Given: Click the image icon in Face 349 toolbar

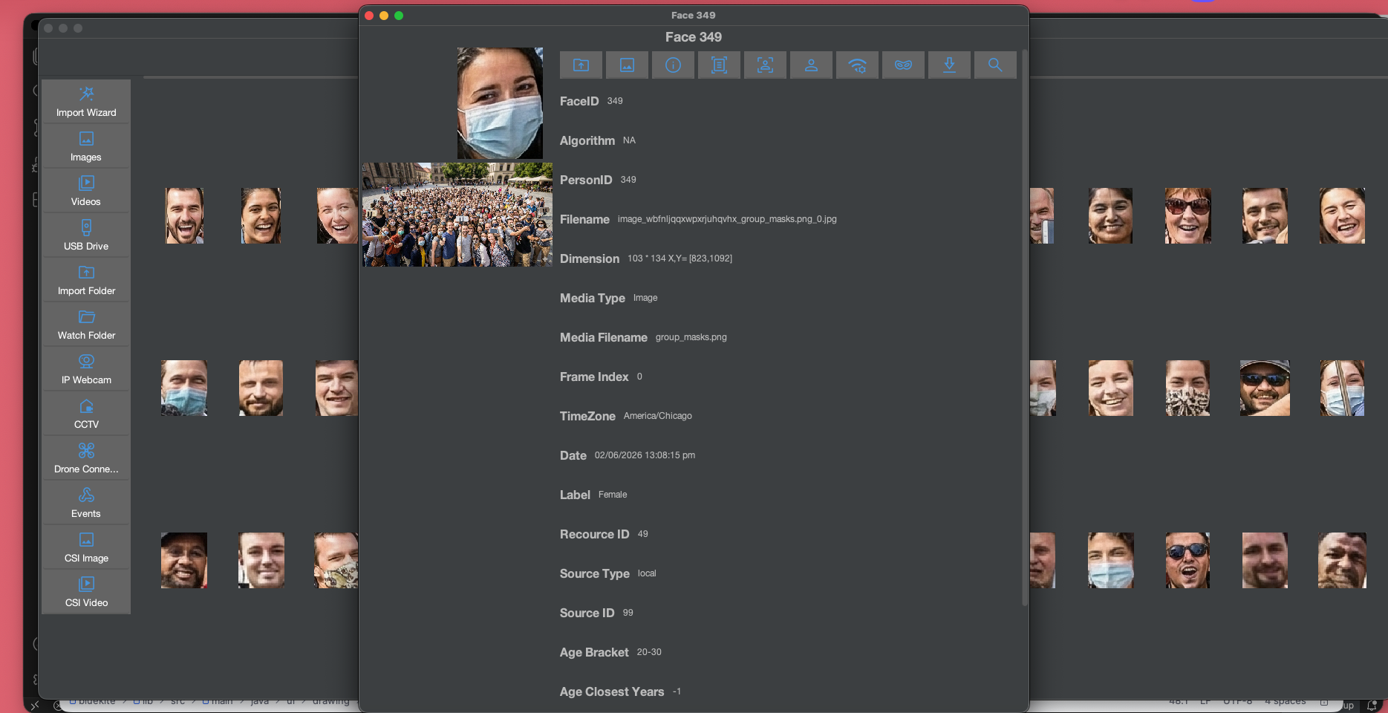Looking at the screenshot, I should 627,65.
